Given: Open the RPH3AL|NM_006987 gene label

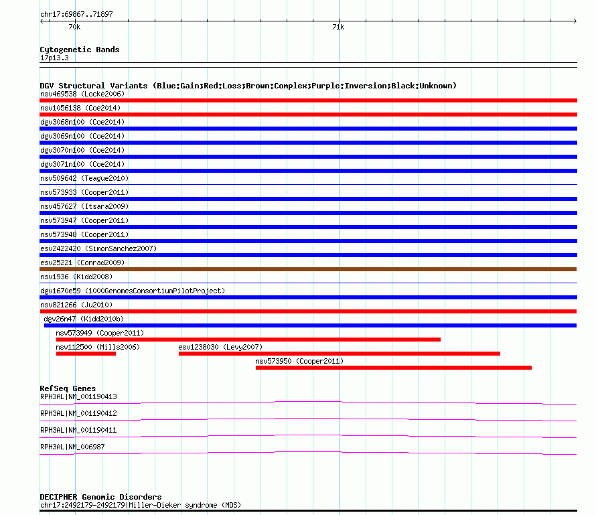Looking at the screenshot, I should click(x=72, y=447).
